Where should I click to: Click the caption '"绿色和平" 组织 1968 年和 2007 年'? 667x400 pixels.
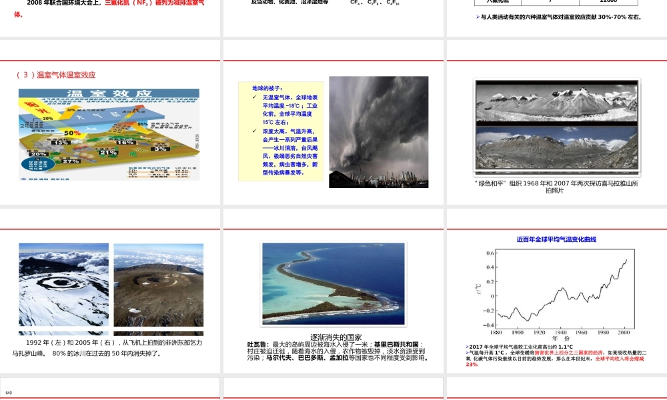pos(556,187)
